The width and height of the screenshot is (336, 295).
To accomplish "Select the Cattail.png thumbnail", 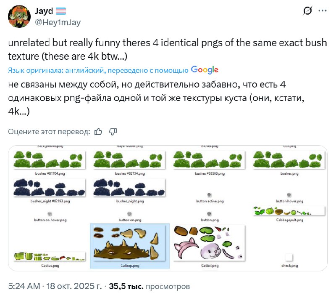I will 209,243.
